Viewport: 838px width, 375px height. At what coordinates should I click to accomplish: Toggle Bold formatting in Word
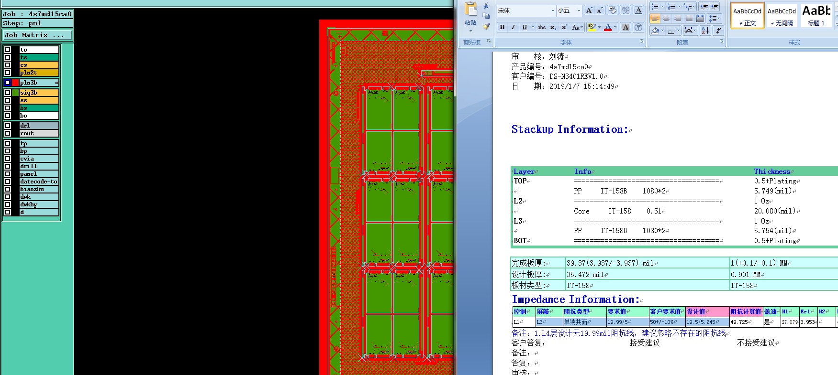pyautogui.click(x=502, y=27)
